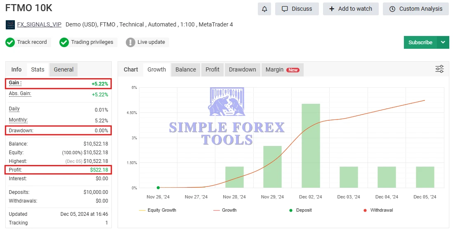Screen dimensions: 453x234
Task: Click the Nov 28 green bar
Action: click(x=234, y=177)
